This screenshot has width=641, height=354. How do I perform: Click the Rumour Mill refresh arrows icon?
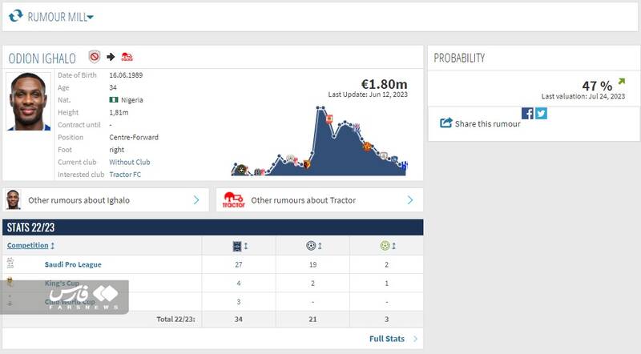(x=15, y=16)
